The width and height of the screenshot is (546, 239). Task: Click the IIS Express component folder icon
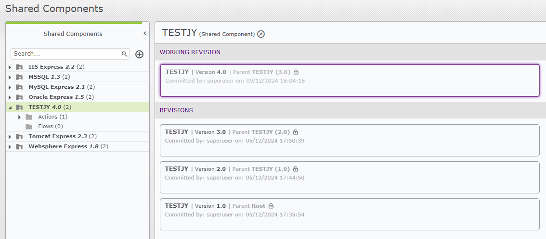(19, 67)
